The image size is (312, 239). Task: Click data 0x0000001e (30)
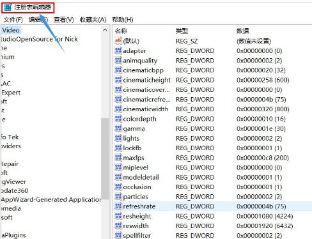tap(261, 128)
